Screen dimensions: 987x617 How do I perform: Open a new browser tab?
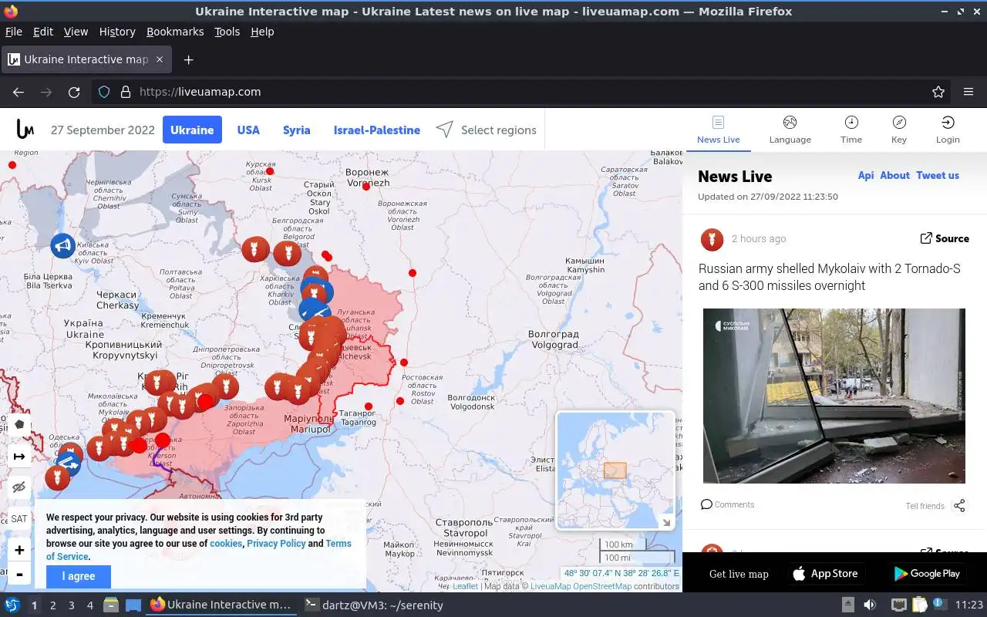coord(188,59)
